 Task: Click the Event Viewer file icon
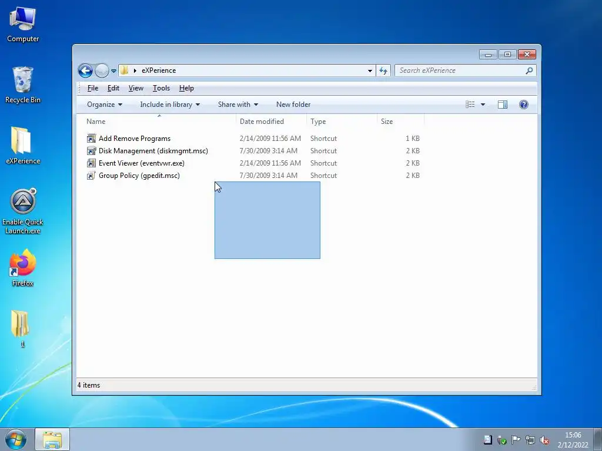[x=91, y=163]
